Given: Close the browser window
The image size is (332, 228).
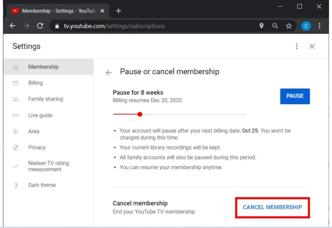Looking at the screenshot, I should tap(319, 7).
